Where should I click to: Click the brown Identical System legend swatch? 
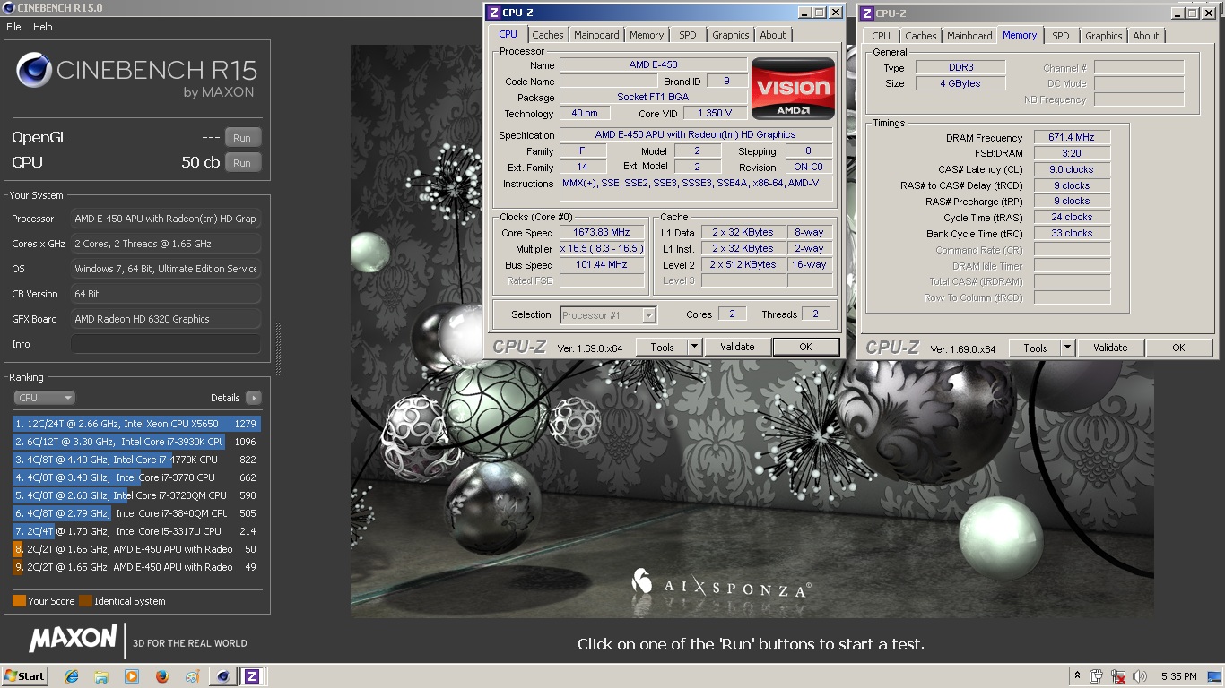(x=85, y=601)
